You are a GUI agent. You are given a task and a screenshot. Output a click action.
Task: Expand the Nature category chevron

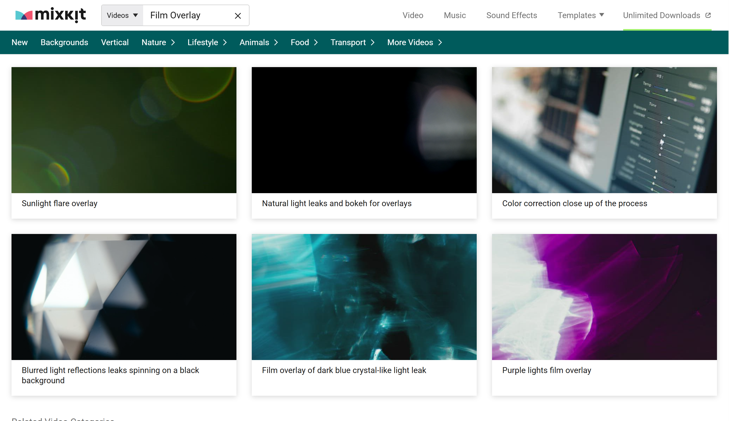(x=173, y=42)
